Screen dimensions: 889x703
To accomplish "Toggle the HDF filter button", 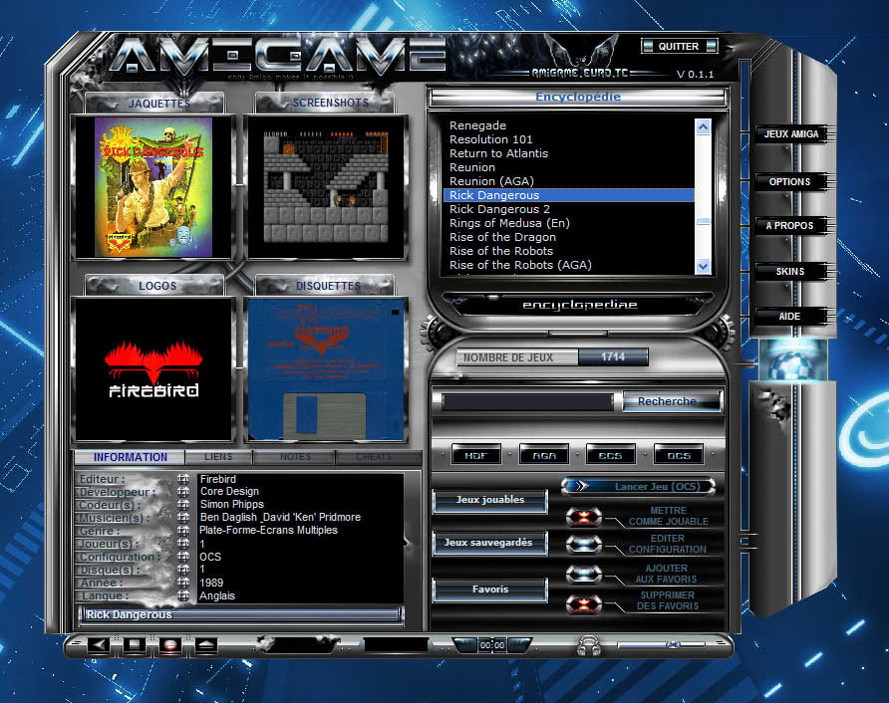I will point(476,455).
